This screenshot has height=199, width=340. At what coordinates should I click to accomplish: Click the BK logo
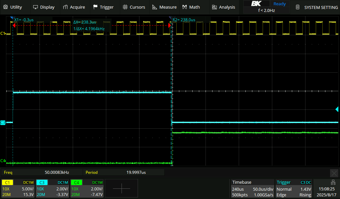[256, 3]
